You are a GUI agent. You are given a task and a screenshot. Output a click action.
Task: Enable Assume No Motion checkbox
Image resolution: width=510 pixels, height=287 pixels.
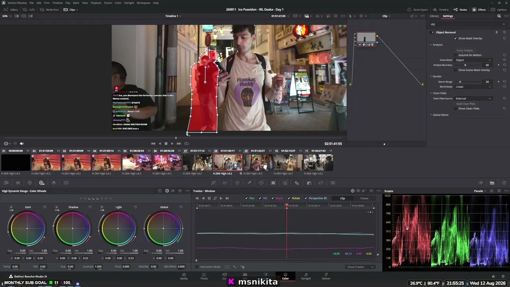pos(455,55)
